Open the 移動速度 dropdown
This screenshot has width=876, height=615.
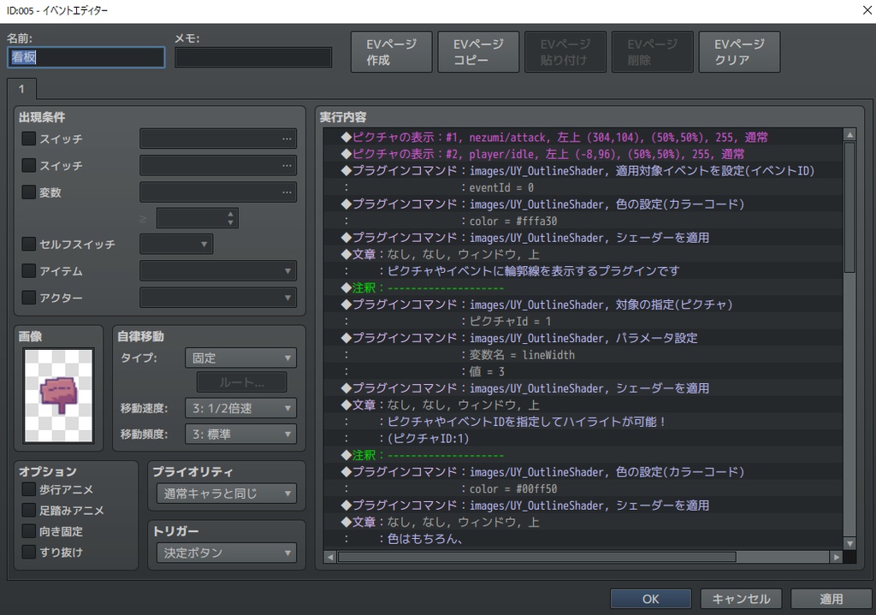(x=240, y=408)
